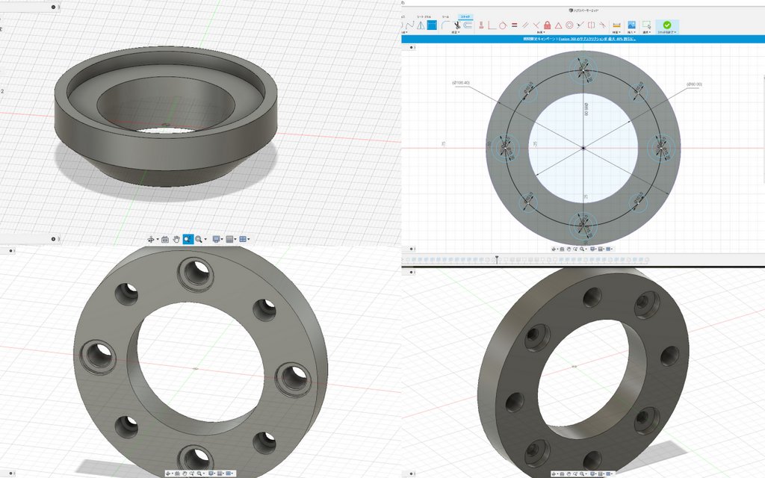Click the sketch origin center point
The image size is (765, 478).
click(x=583, y=148)
